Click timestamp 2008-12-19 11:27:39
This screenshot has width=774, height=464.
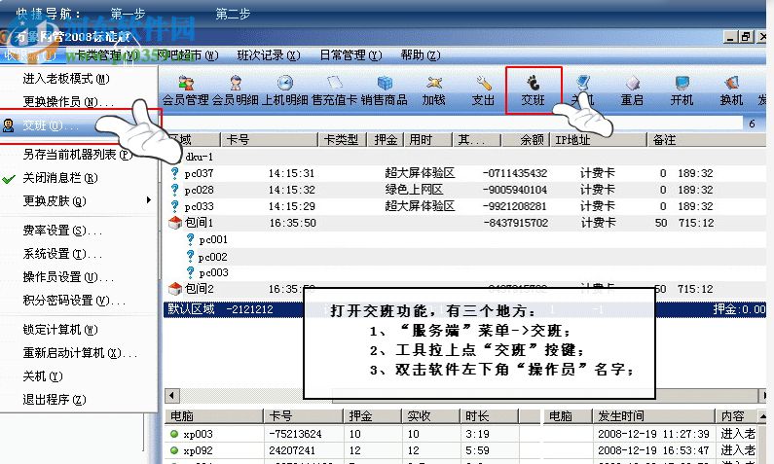point(653,434)
